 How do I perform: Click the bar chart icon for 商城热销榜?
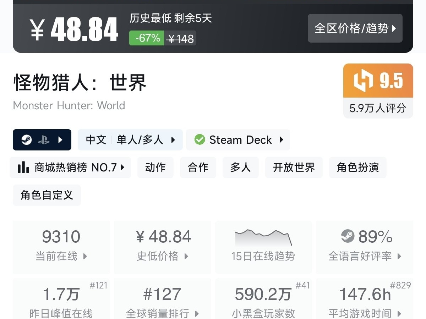[23, 167]
